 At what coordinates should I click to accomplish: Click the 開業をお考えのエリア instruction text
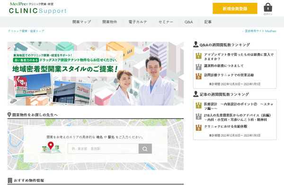coord(95,137)
